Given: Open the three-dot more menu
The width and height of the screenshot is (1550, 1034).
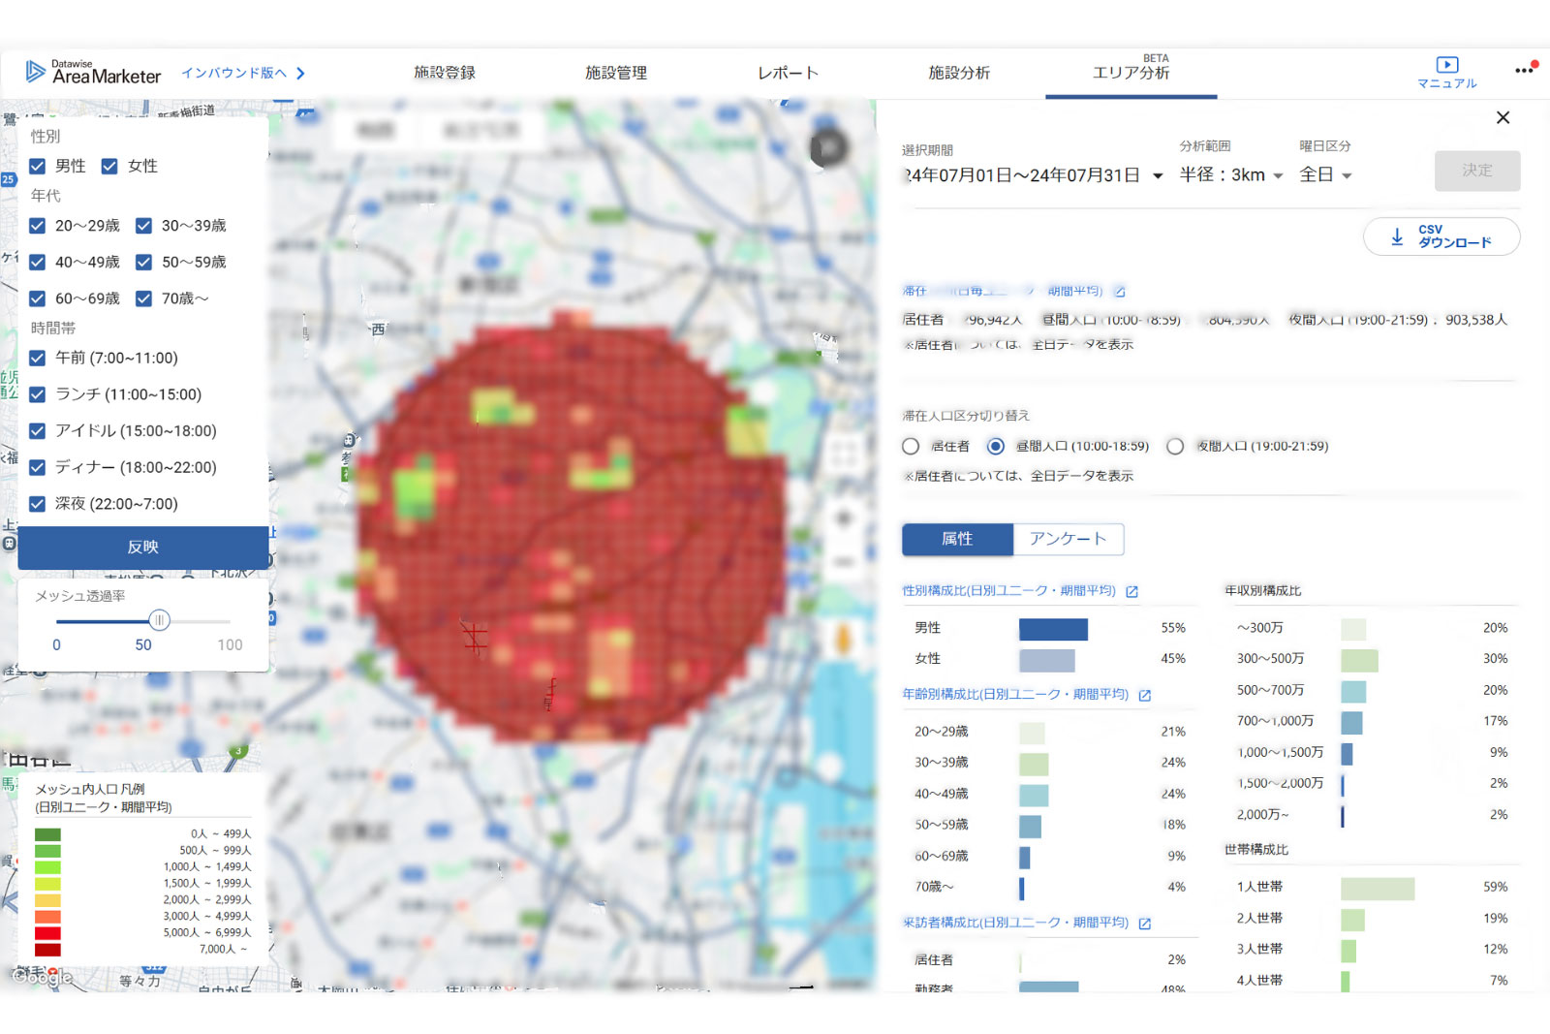Looking at the screenshot, I should [1525, 70].
